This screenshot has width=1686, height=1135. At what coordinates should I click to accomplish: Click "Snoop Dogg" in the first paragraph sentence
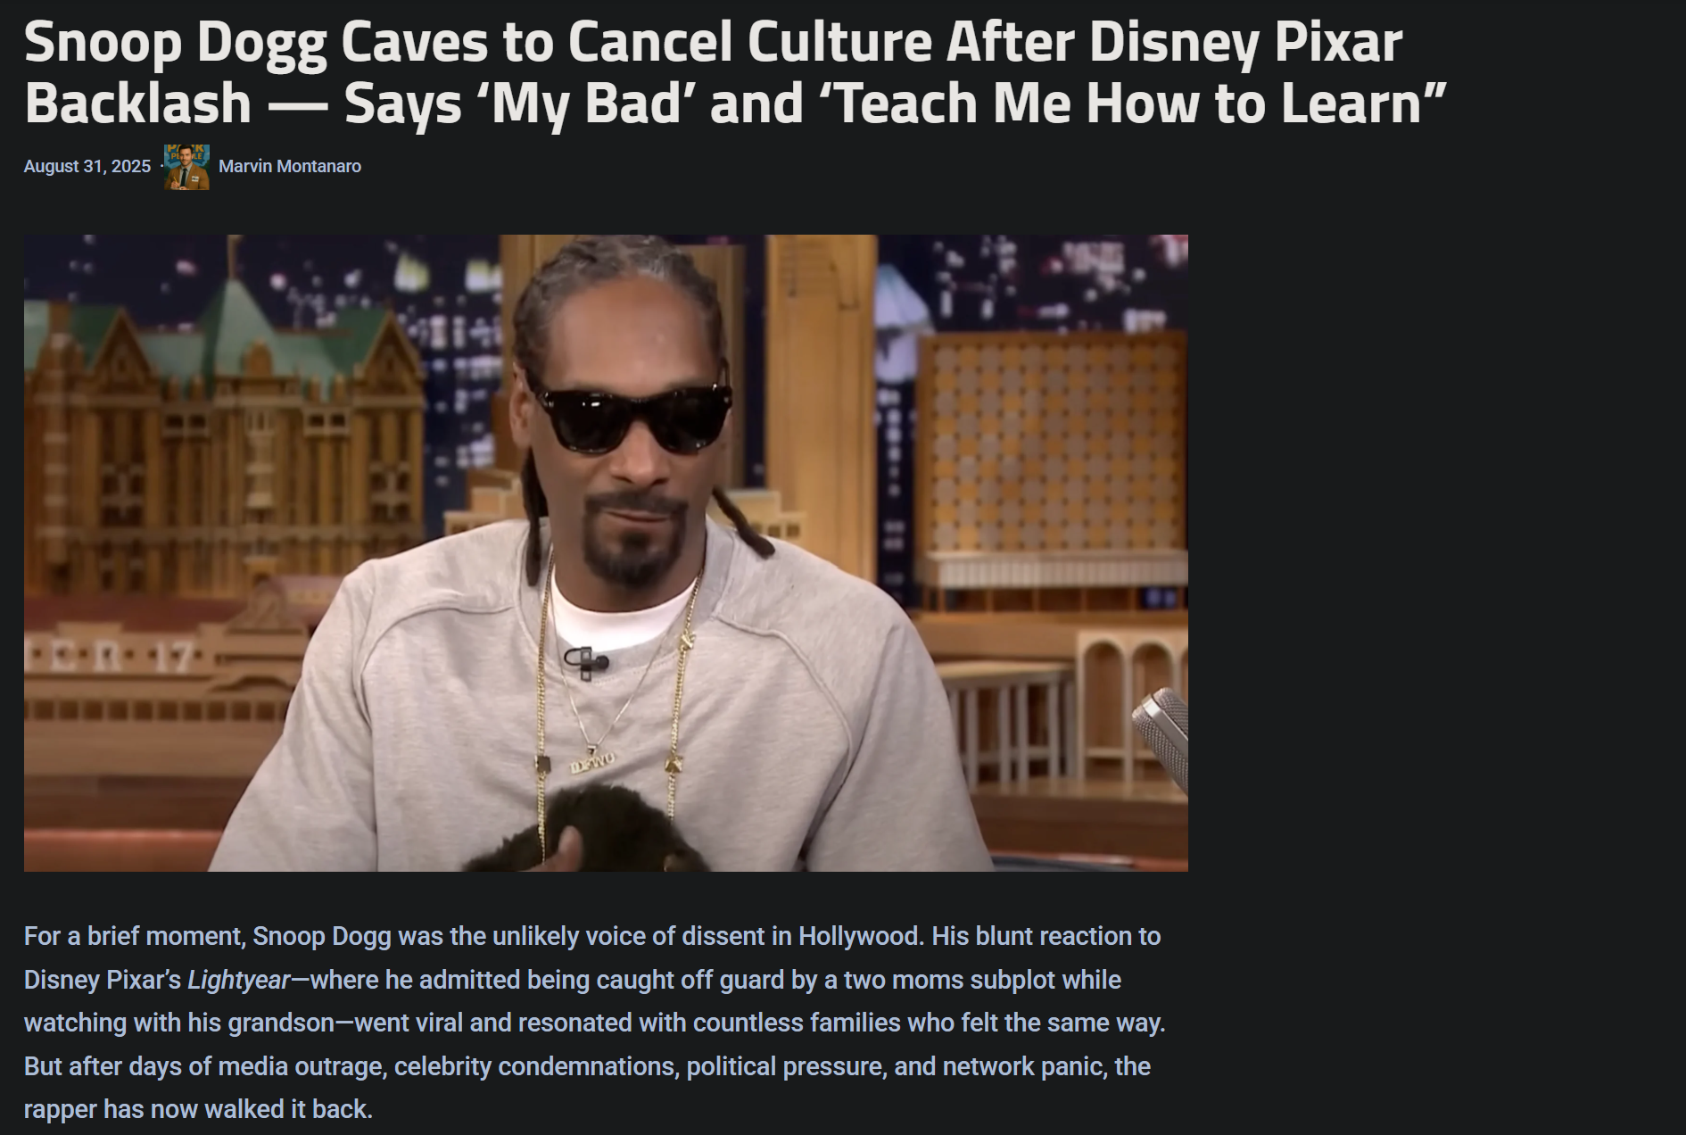322,936
